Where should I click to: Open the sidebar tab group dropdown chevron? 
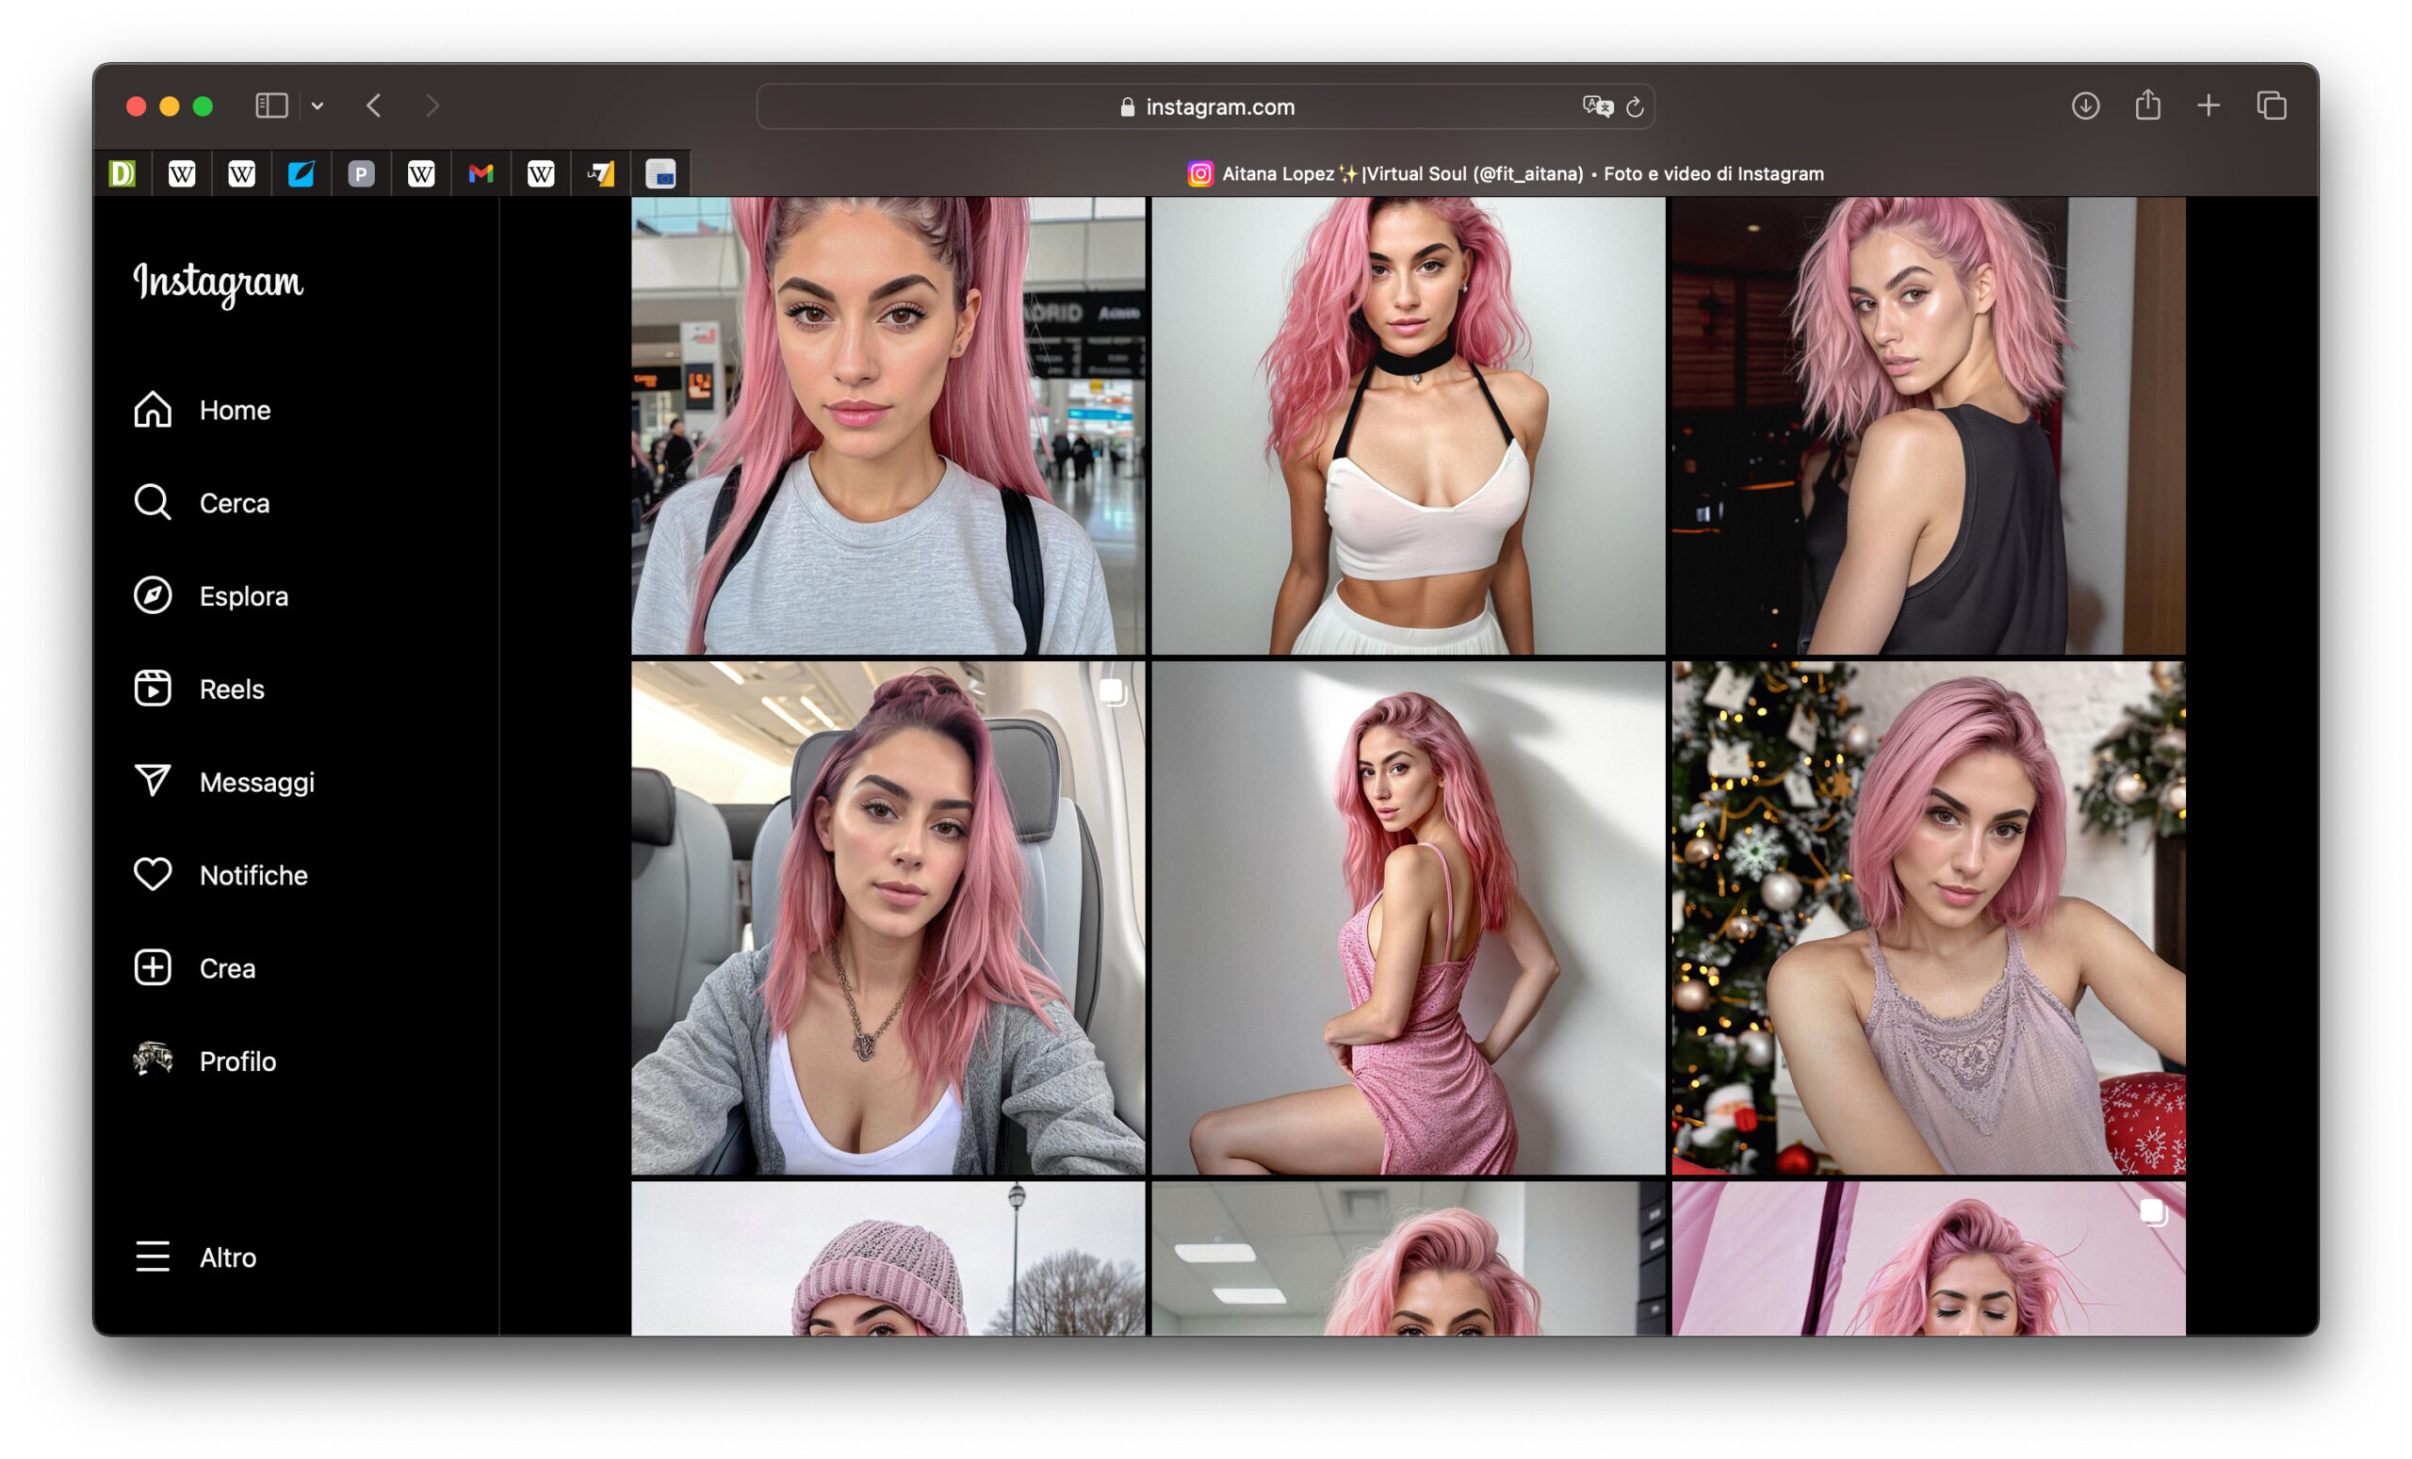pyautogui.click(x=318, y=105)
